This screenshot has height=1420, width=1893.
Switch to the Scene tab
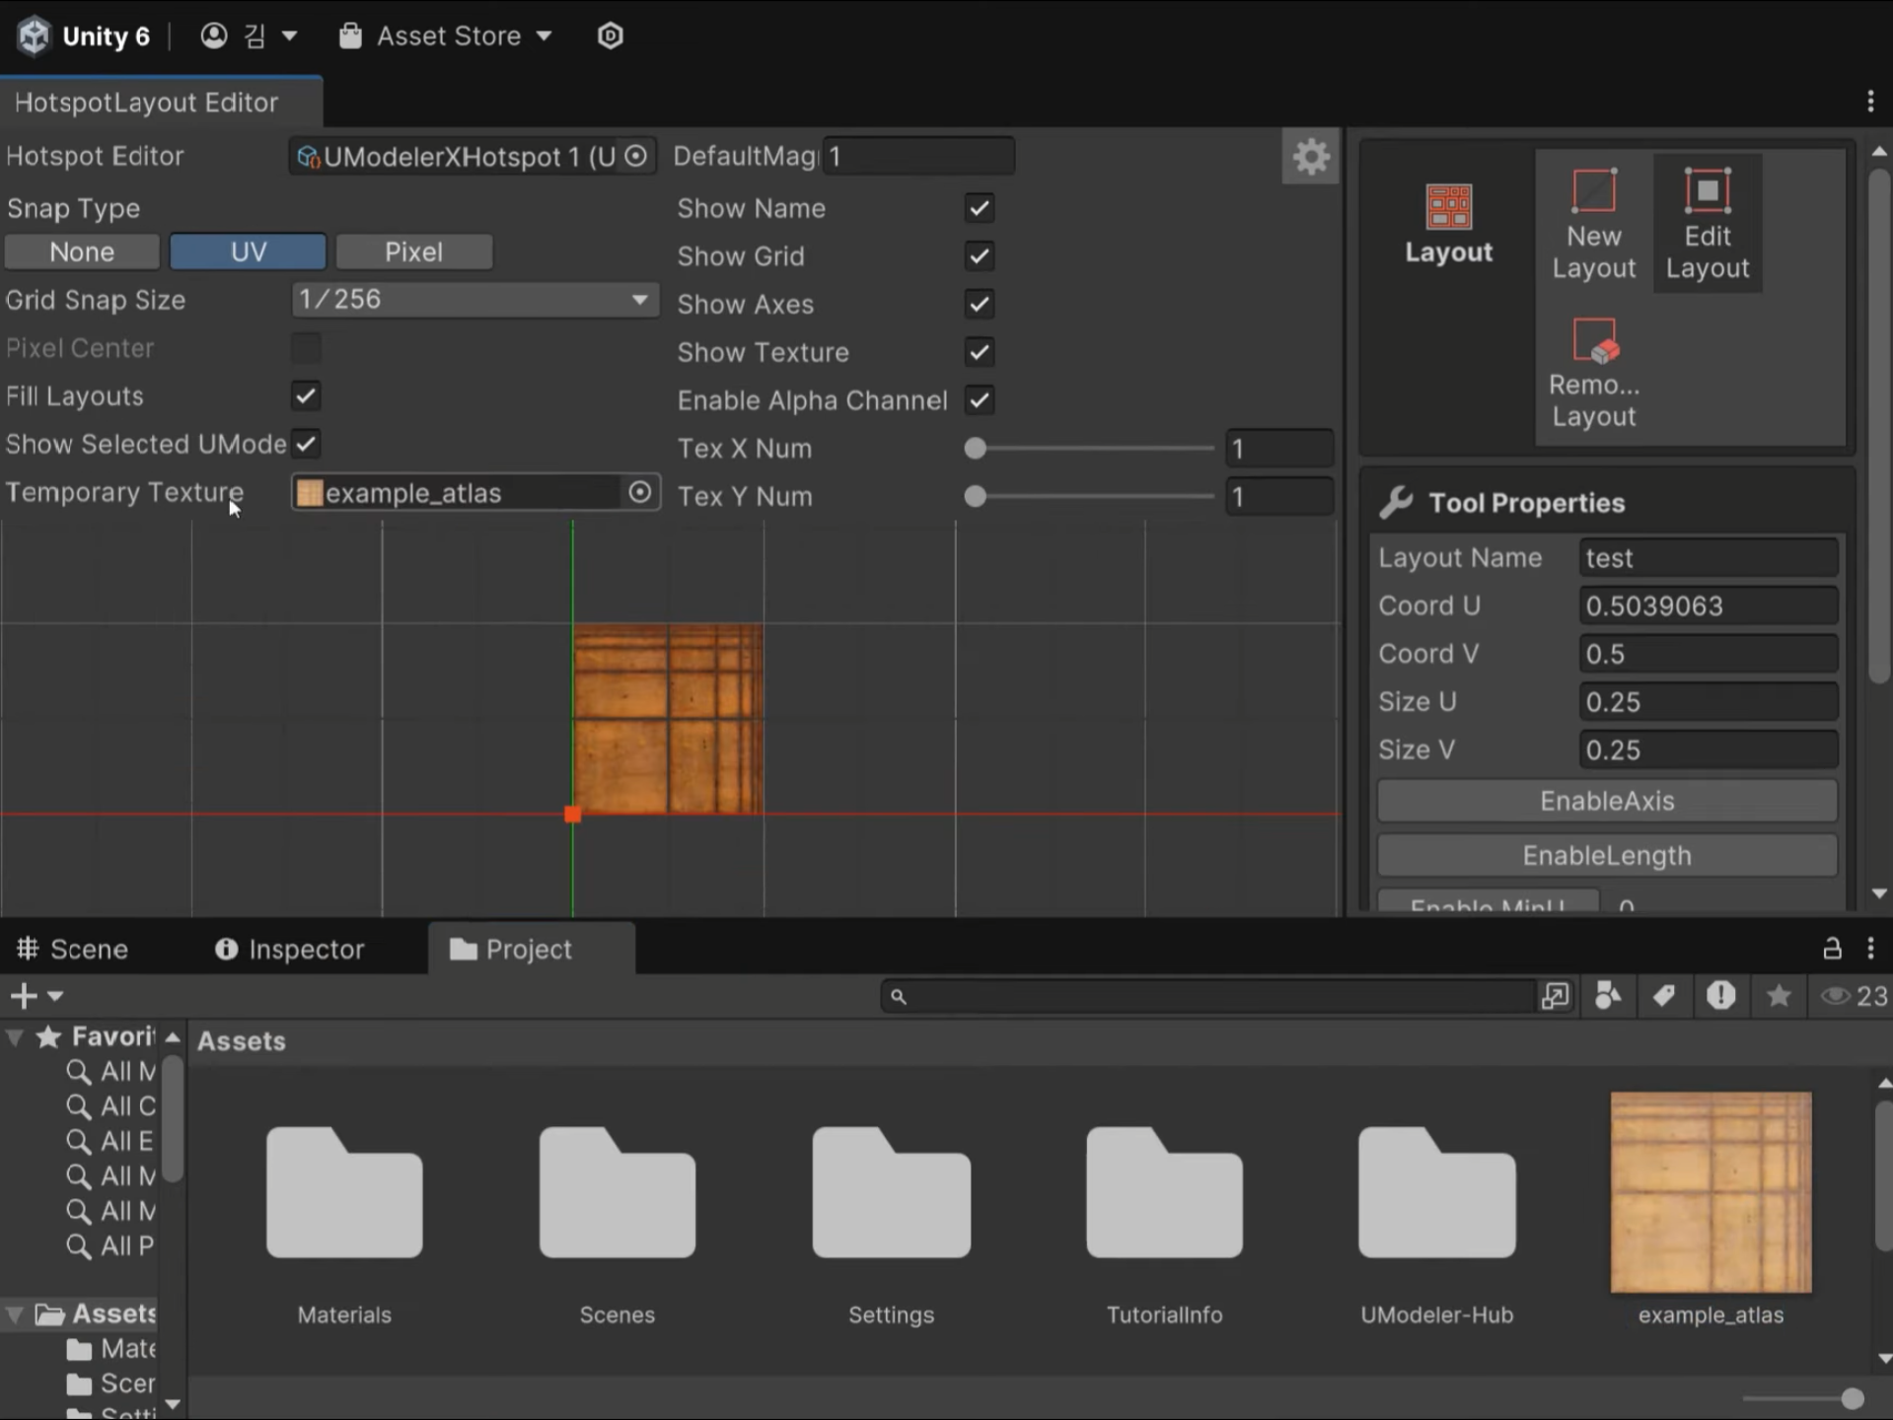coord(73,949)
